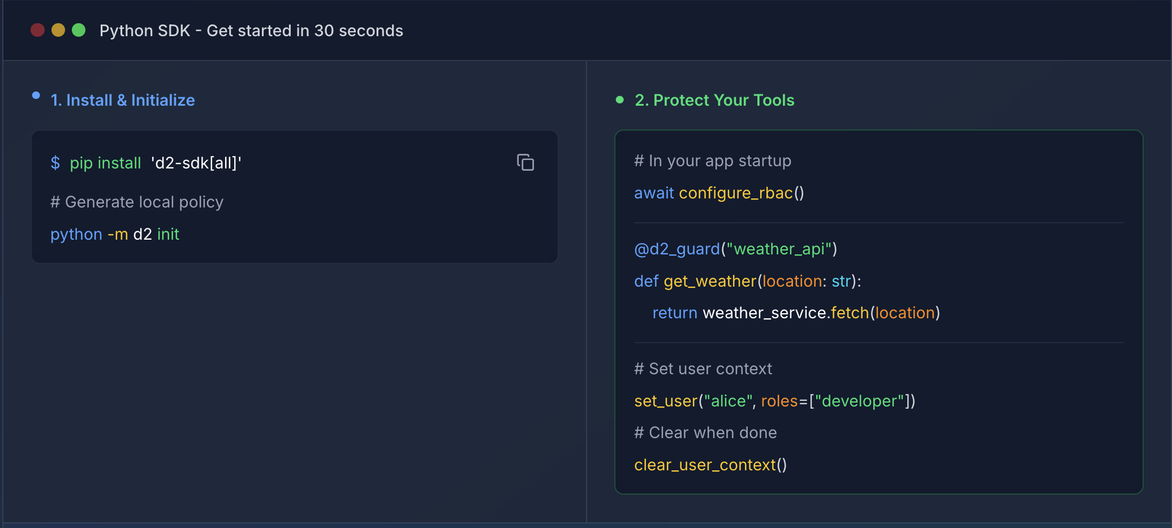Screen dimensions: 1172x528
Task: Select the yellow traffic light dot
Action: pyautogui.click(x=58, y=30)
